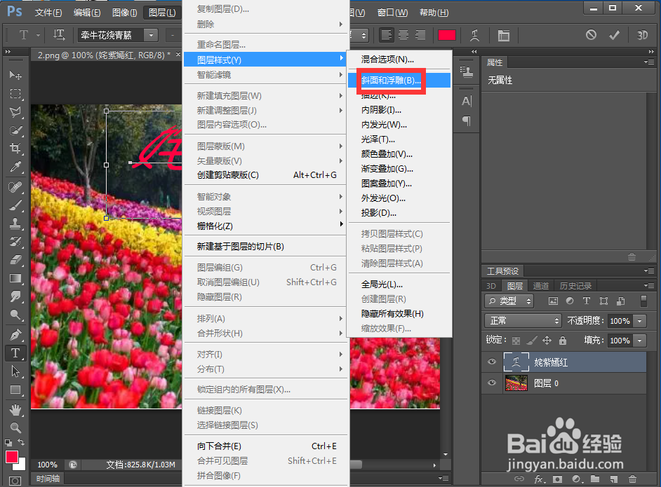Click the background color swatch
This screenshot has height=487, width=661.
(x=21, y=465)
